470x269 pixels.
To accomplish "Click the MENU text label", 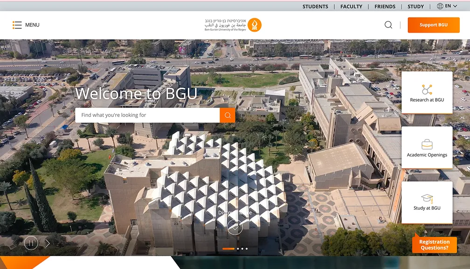I will (32, 25).
